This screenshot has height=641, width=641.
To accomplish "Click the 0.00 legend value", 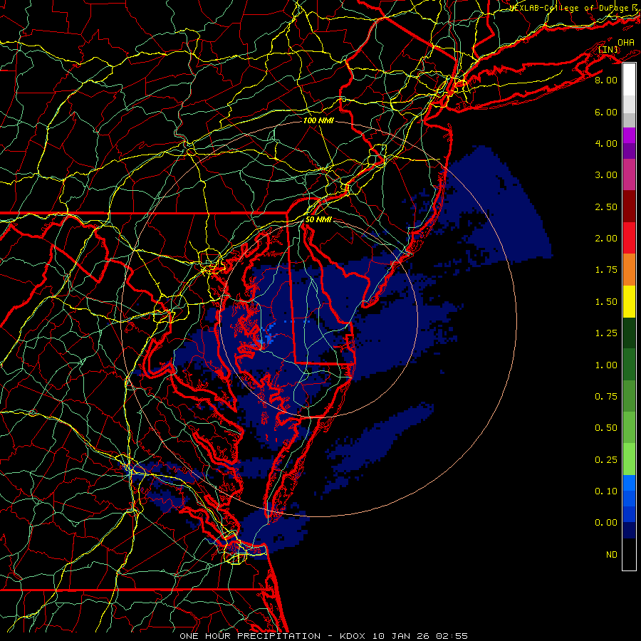I will click(606, 523).
